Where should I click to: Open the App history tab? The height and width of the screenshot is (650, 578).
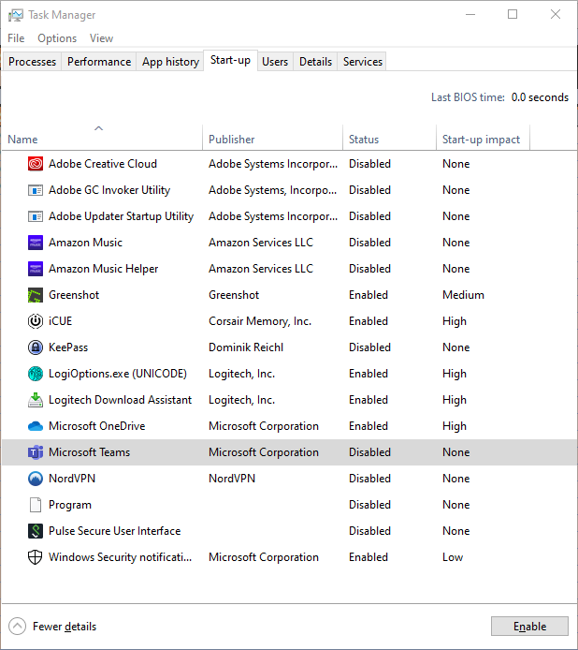(170, 62)
